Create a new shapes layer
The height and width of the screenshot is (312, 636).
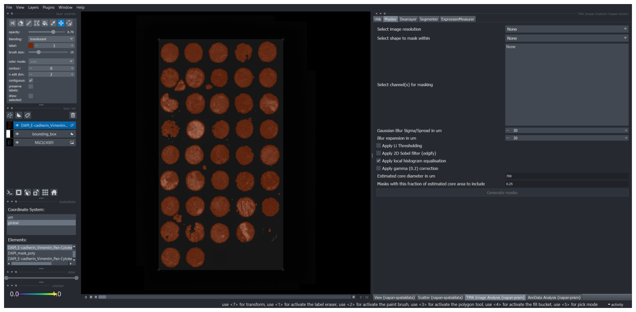tap(19, 115)
